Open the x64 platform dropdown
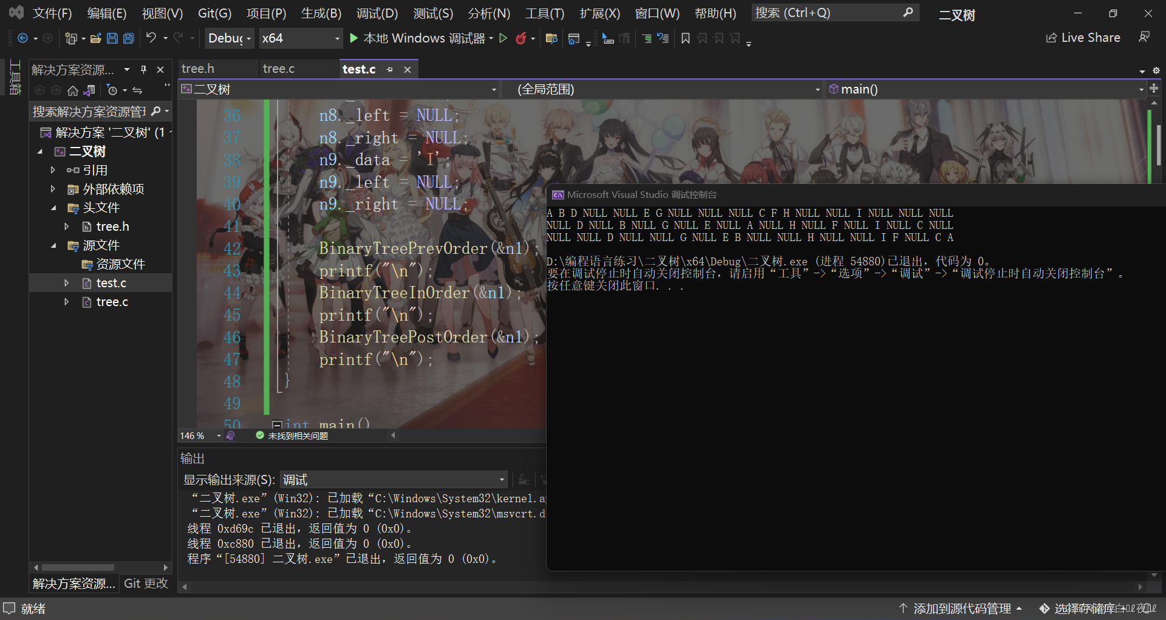This screenshot has height=620, width=1166. point(301,38)
